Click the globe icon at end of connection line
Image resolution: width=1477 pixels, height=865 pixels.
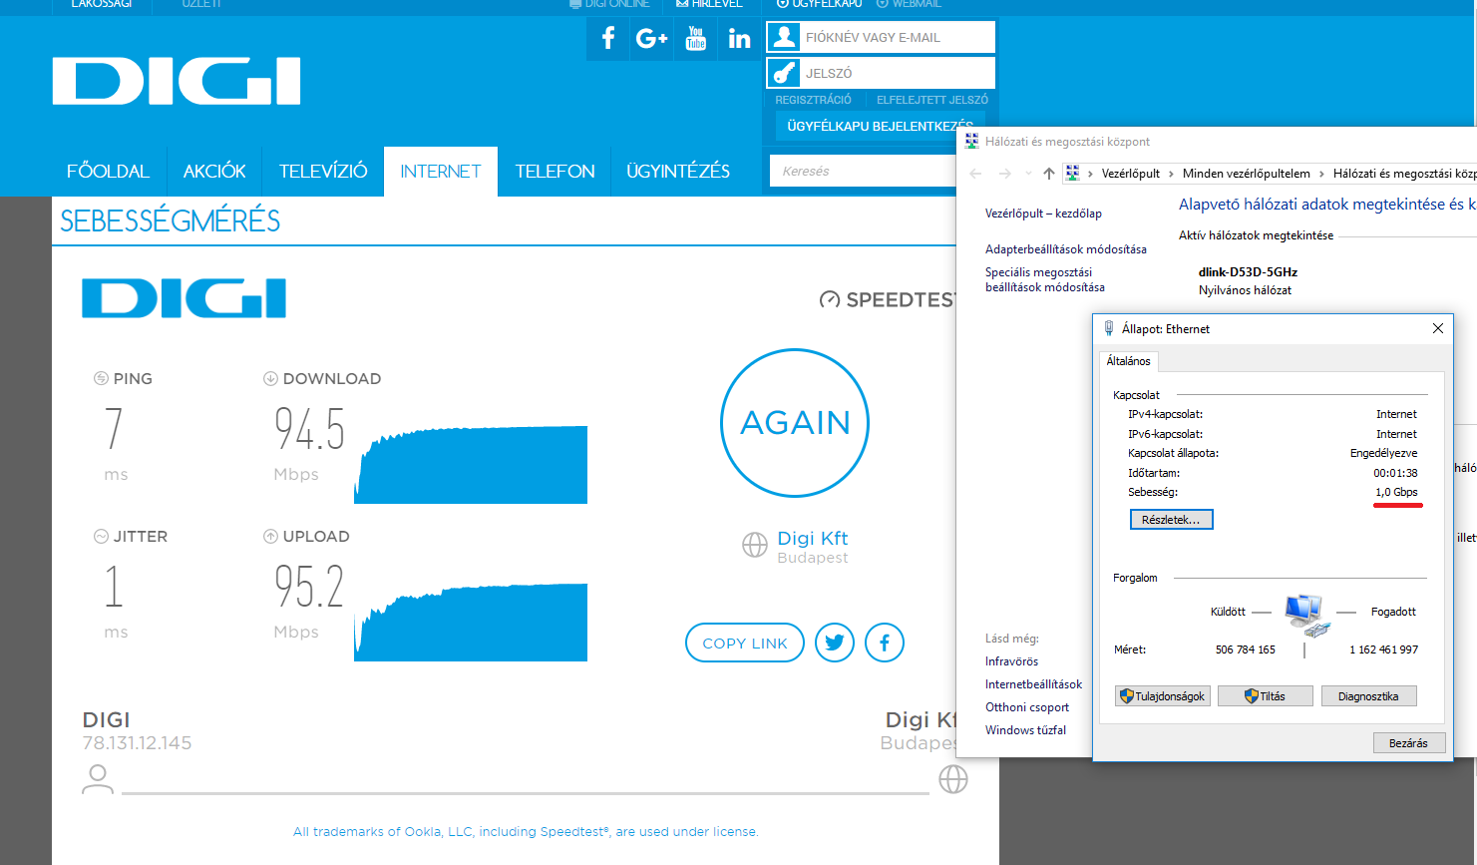pos(953,779)
